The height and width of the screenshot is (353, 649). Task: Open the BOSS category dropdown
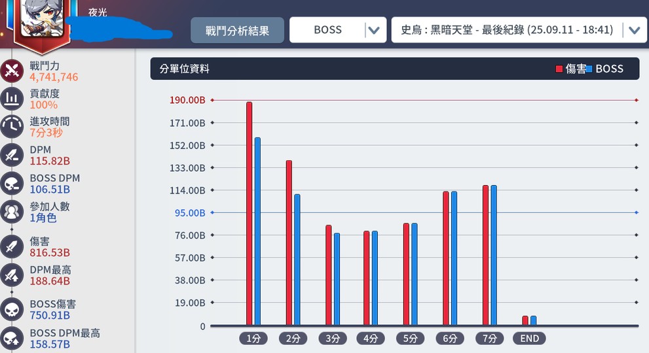click(338, 30)
